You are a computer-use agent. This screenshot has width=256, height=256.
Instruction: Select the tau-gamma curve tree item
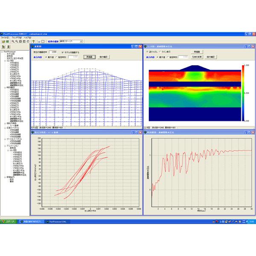point(14,126)
